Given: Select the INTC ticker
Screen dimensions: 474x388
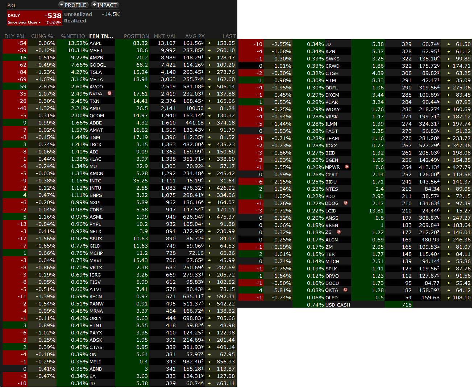Looking at the screenshot, I should coord(95,181).
